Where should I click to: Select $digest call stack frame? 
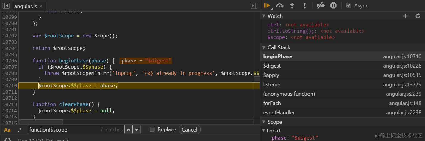pos(272,66)
